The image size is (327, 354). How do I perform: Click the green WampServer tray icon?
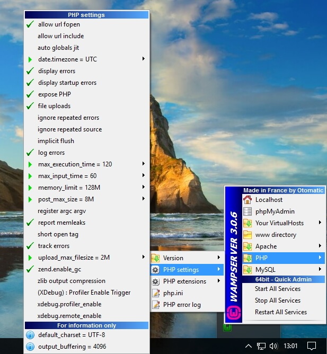[227, 328]
